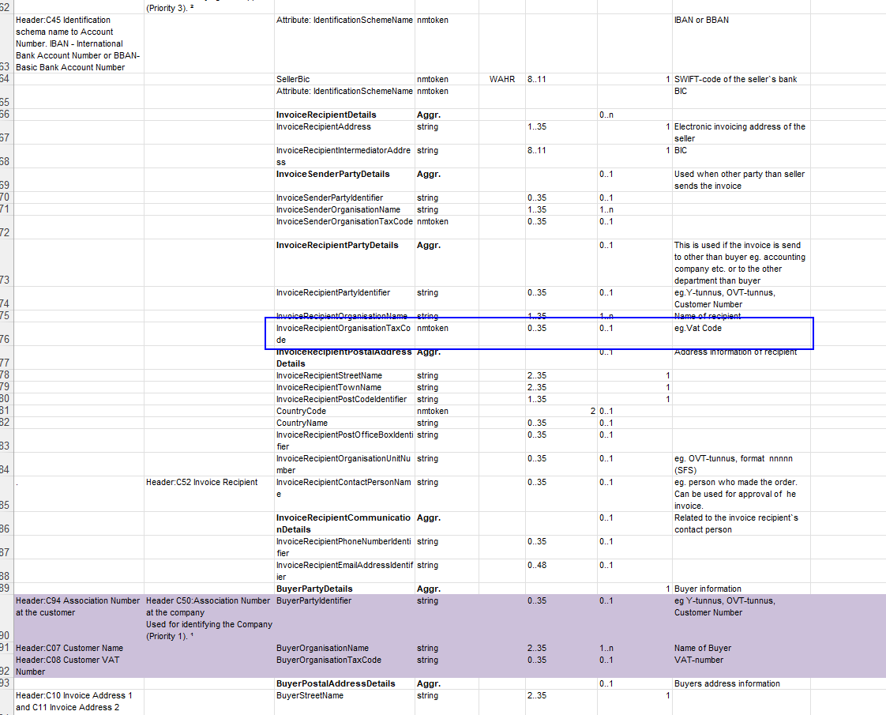The width and height of the screenshot is (886, 715).
Task: Select the 'IBAN or BBAN' cell
Action: pyautogui.click(x=741, y=43)
